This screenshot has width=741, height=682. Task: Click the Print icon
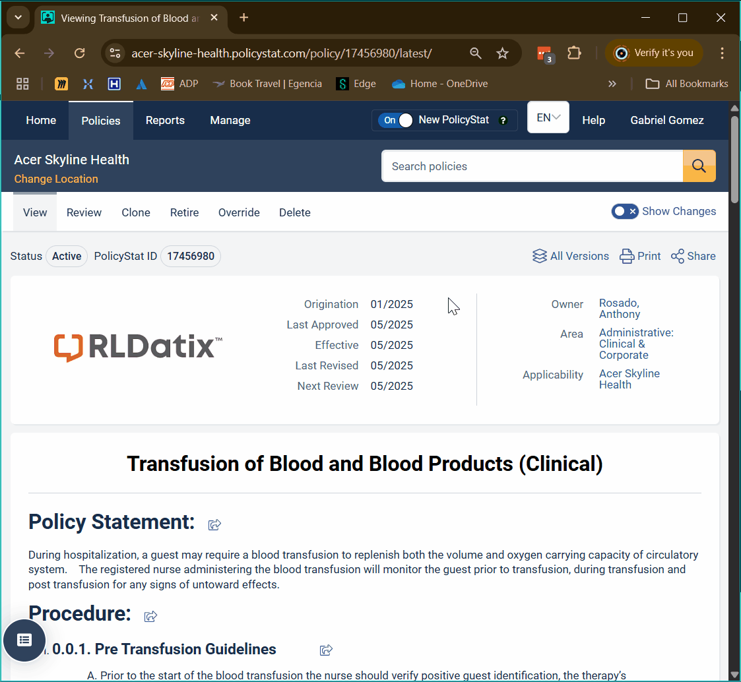(626, 256)
